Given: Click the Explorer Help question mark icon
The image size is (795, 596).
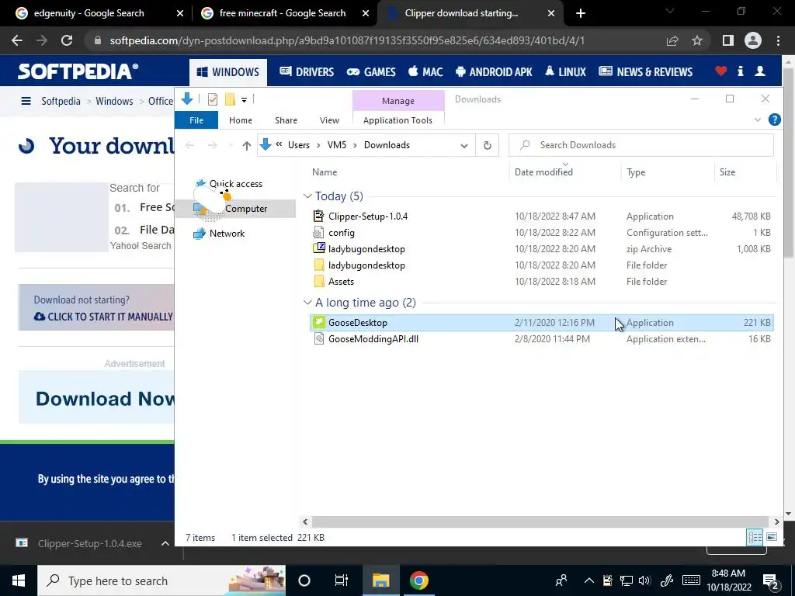Looking at the screenshot, I should coord(774,120).
